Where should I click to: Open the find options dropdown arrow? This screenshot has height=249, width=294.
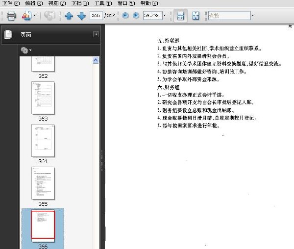[252, 15]
